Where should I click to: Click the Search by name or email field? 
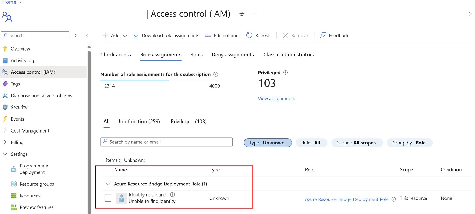[166, 142]
